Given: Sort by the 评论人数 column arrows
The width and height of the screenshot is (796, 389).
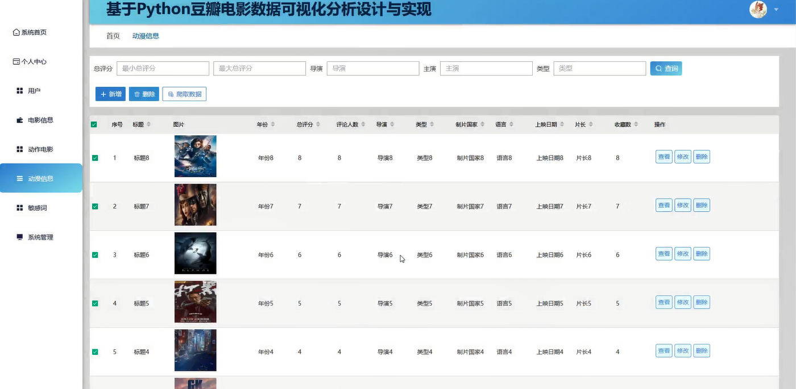Looking at the screenshot, I should 363,124.
